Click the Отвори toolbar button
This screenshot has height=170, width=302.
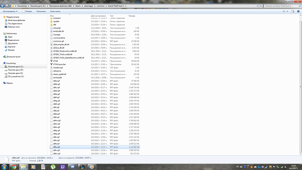27,11
